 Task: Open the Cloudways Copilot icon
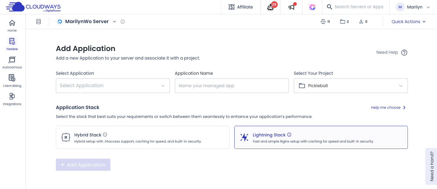point(312,7)
